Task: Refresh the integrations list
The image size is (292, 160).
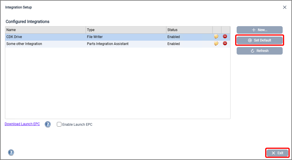Action: (260, 51)
